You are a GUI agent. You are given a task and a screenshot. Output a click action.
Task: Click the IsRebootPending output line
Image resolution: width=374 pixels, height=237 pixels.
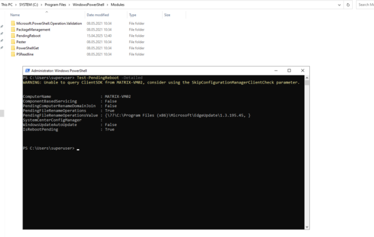(x=69, y=129)
